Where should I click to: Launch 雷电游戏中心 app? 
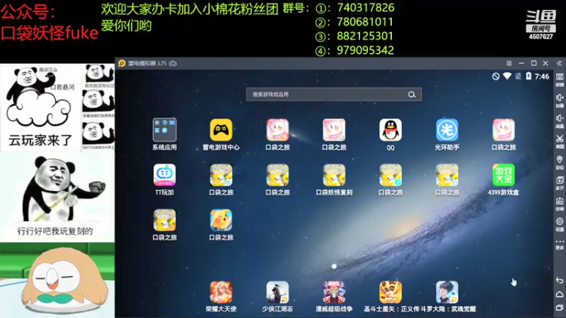pos(221,130)
